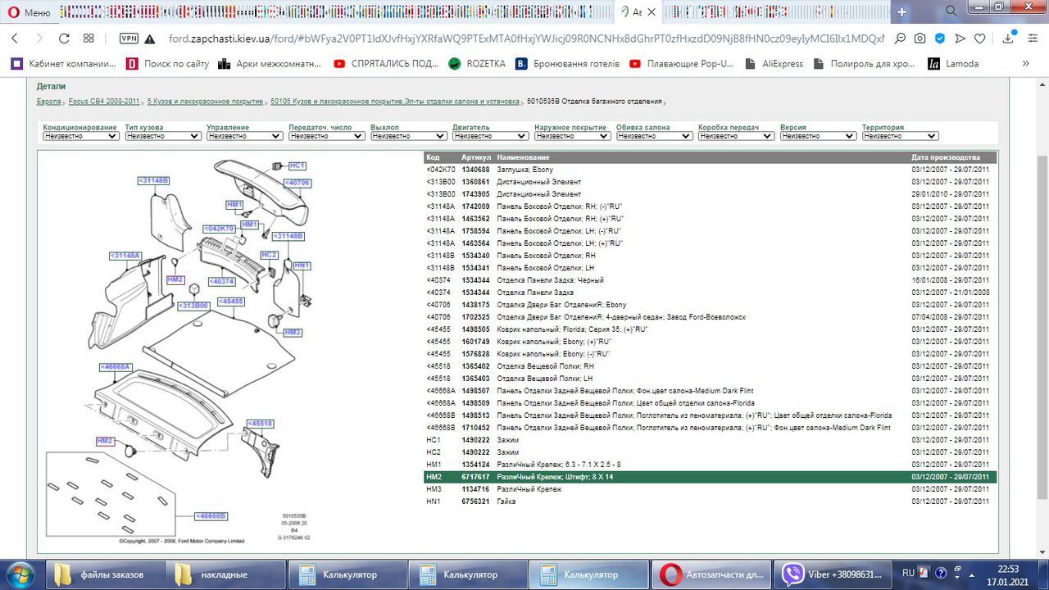The image size is (1049, 590).
Task: Open the Двигатель dropdown
Action: 490,136
